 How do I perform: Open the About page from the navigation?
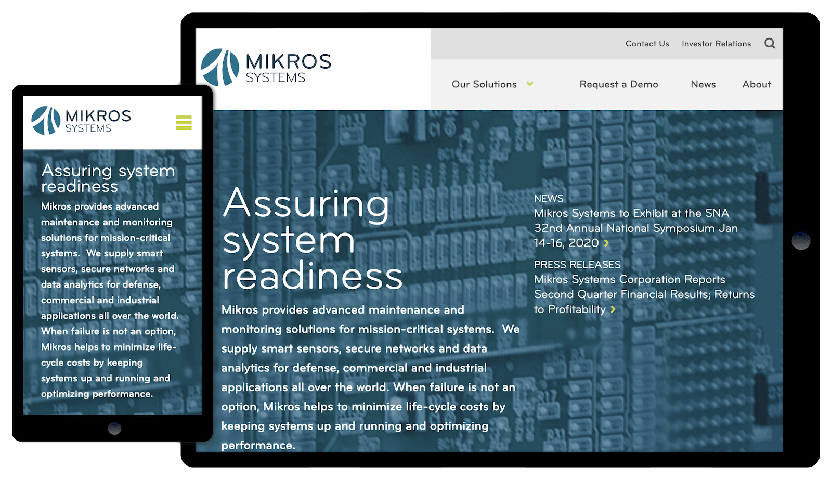[x=756, y=84]
